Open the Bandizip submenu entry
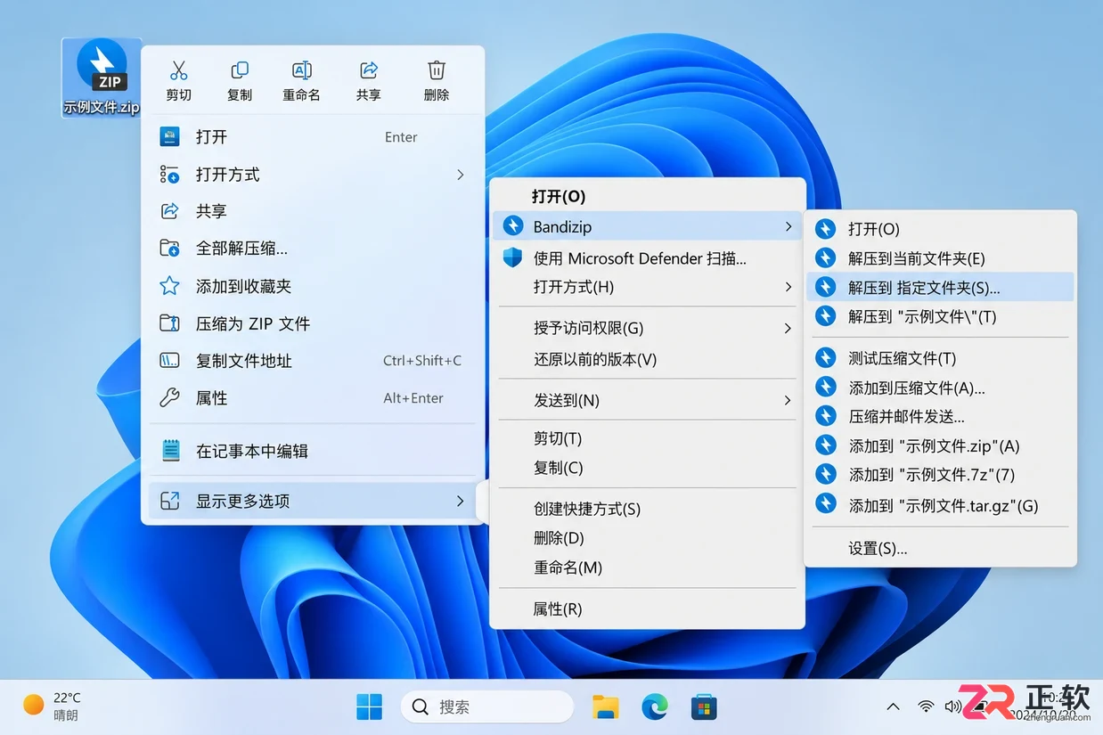1103x735 pixels. point(648,226)
